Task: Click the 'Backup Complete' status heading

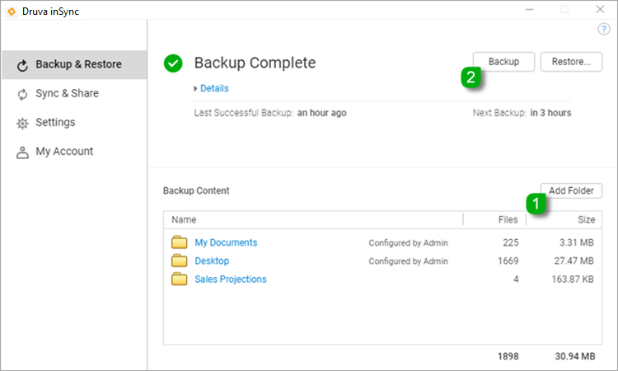Action: (x=255, y=63)
